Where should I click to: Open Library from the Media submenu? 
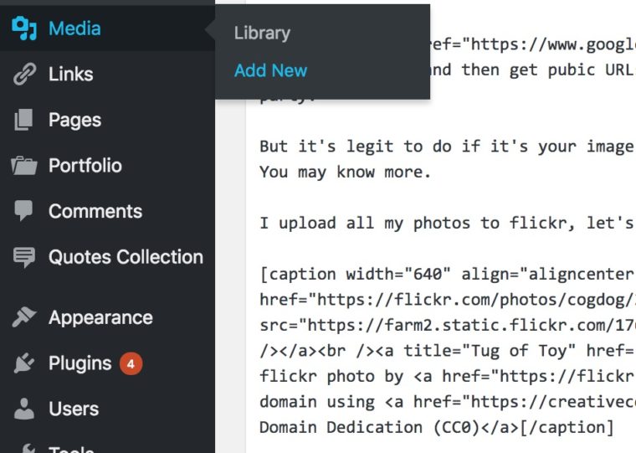point(262,33)
